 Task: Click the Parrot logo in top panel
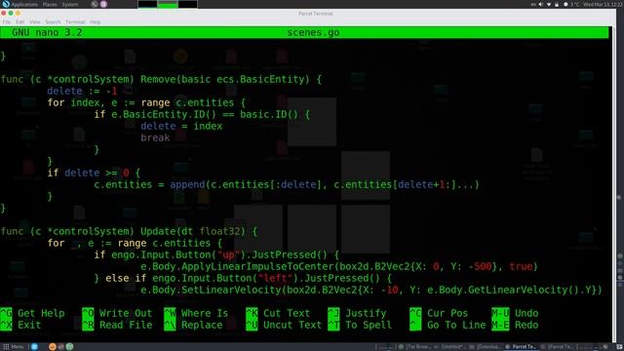click(x=6, y=4)
